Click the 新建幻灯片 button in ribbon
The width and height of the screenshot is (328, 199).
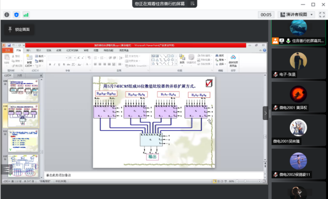pyautogui.click(x=29, y=60)
